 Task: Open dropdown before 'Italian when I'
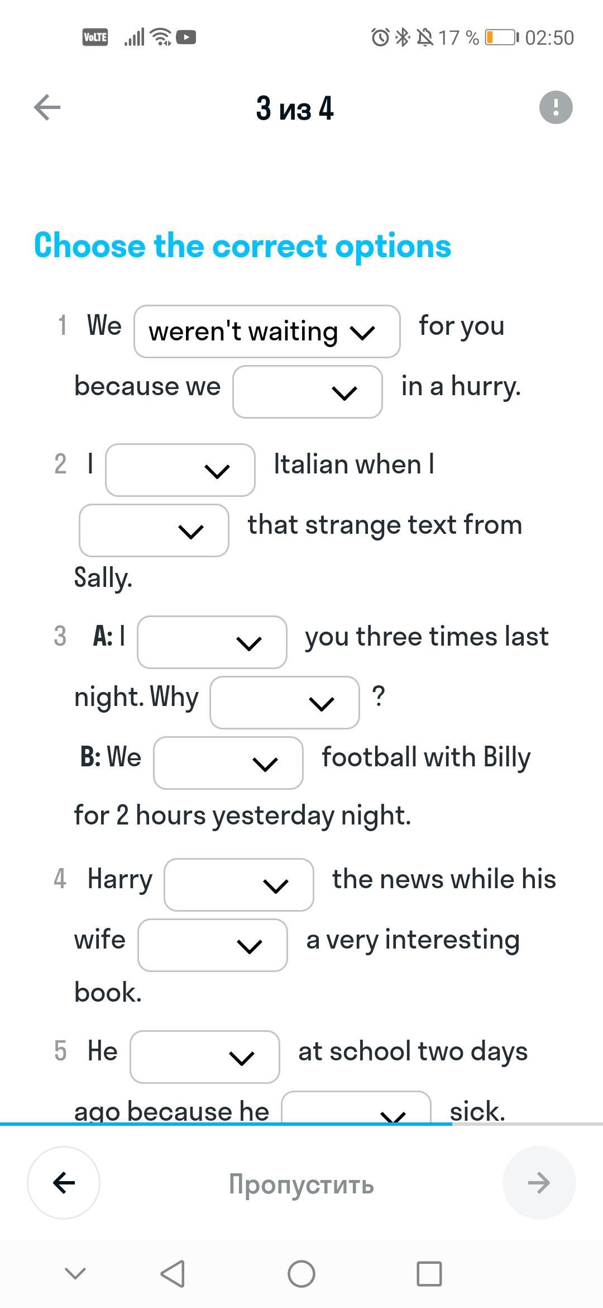click(180, 470)
